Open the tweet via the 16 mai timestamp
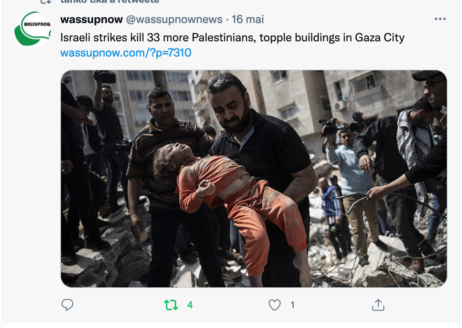The image size is (462, 328). [x=248, y=19]
